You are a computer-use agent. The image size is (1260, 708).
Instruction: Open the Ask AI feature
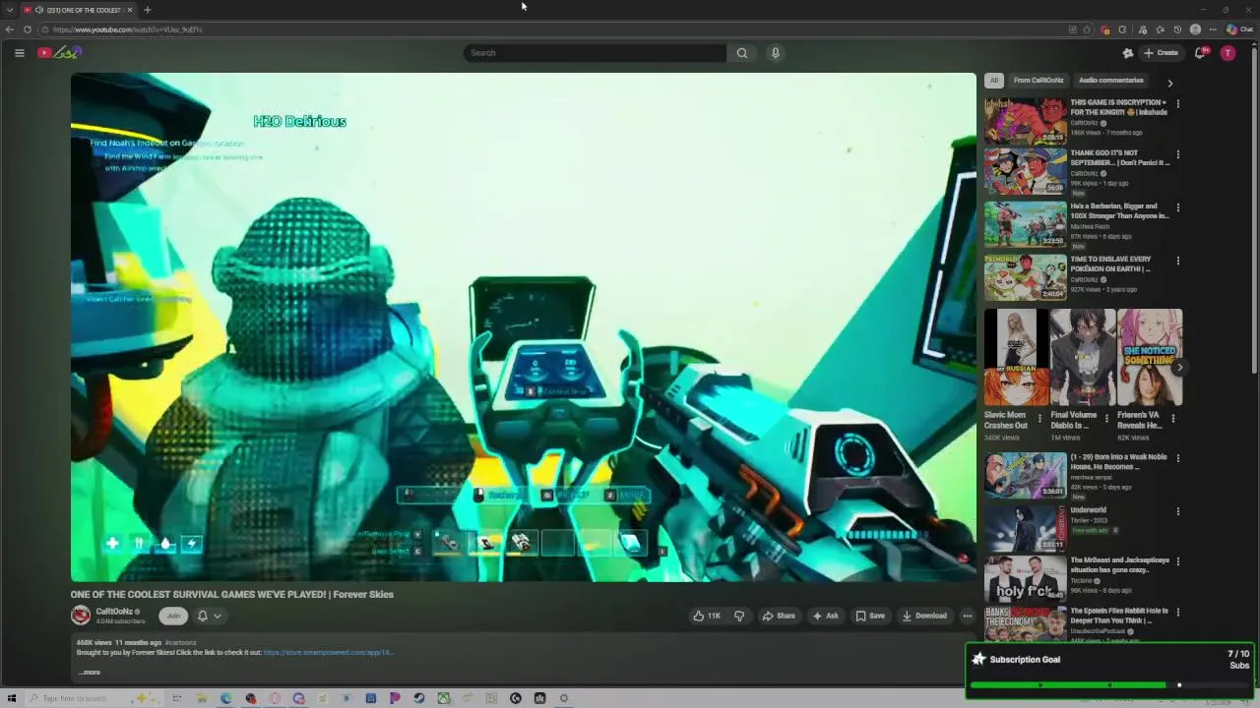[825, 616]
